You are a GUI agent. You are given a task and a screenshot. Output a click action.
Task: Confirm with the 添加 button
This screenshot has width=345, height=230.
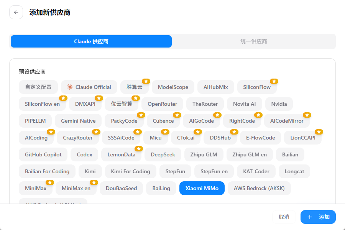pyautogui.click(x=318, y=217)
